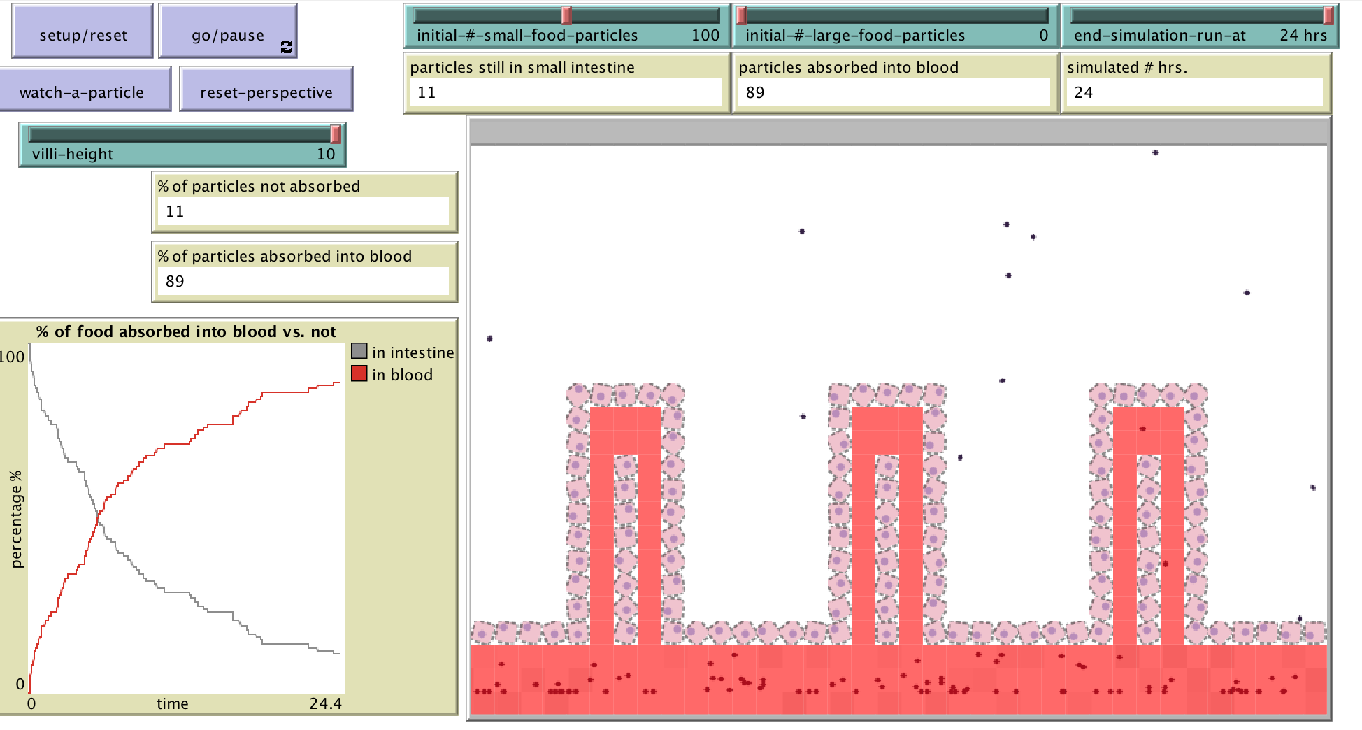Click the forever-loop icon on go/pause
Image resolution: width=1362 pixels, height=730 pixels.
(x=286, y=45)
